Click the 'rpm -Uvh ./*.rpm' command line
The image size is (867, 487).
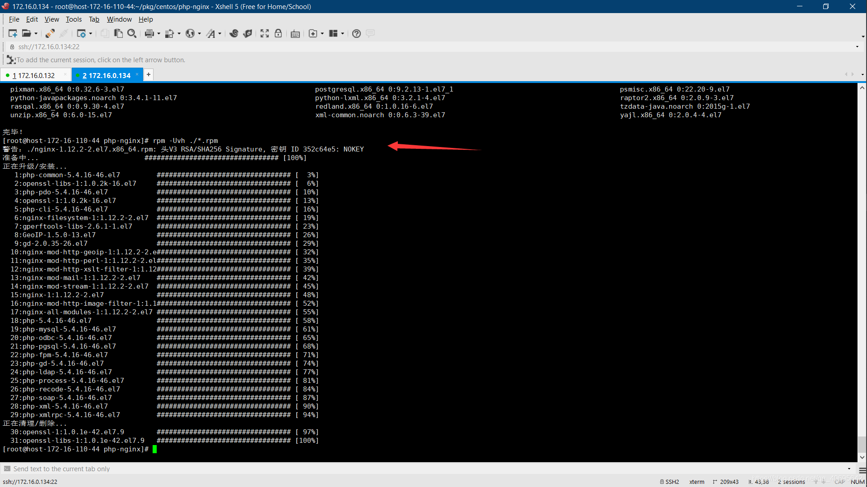[185, 141]
